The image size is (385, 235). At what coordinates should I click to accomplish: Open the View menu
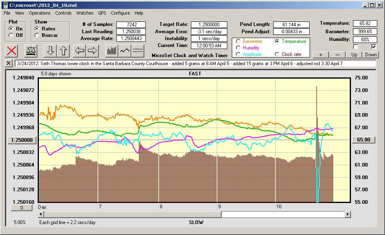click(19, 13)
